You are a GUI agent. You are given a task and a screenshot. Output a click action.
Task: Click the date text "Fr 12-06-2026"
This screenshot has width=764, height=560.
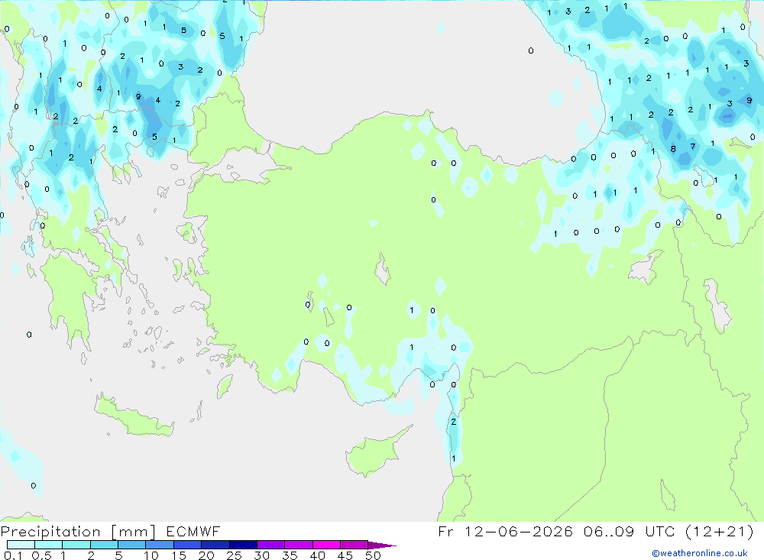click(x=505, y=532)
